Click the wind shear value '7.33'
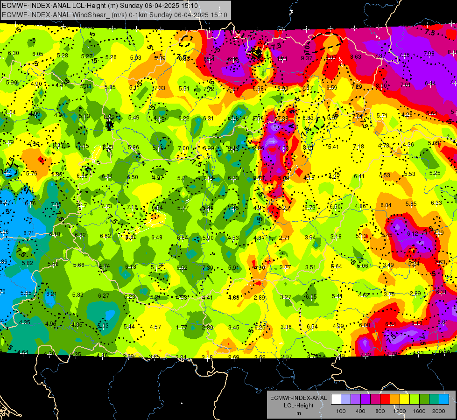This screenshot has height=420, width=457. pos(160,88)
